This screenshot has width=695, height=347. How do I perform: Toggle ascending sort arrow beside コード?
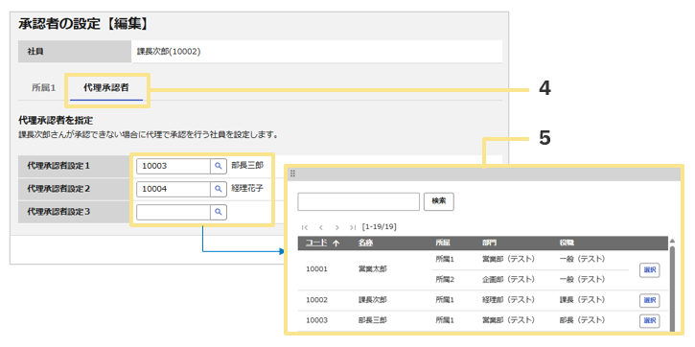click(336, 243)
